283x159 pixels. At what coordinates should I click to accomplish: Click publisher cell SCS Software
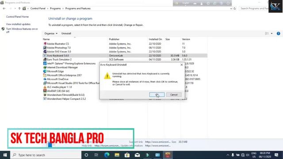[x=116, y=60]
